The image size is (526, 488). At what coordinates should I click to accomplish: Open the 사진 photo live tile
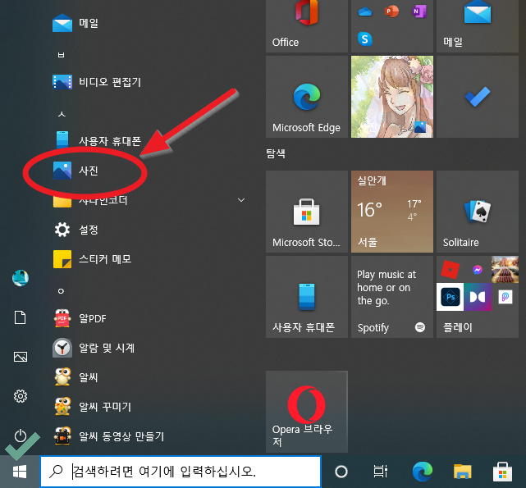pyautogui.click(x=391, y=97)
